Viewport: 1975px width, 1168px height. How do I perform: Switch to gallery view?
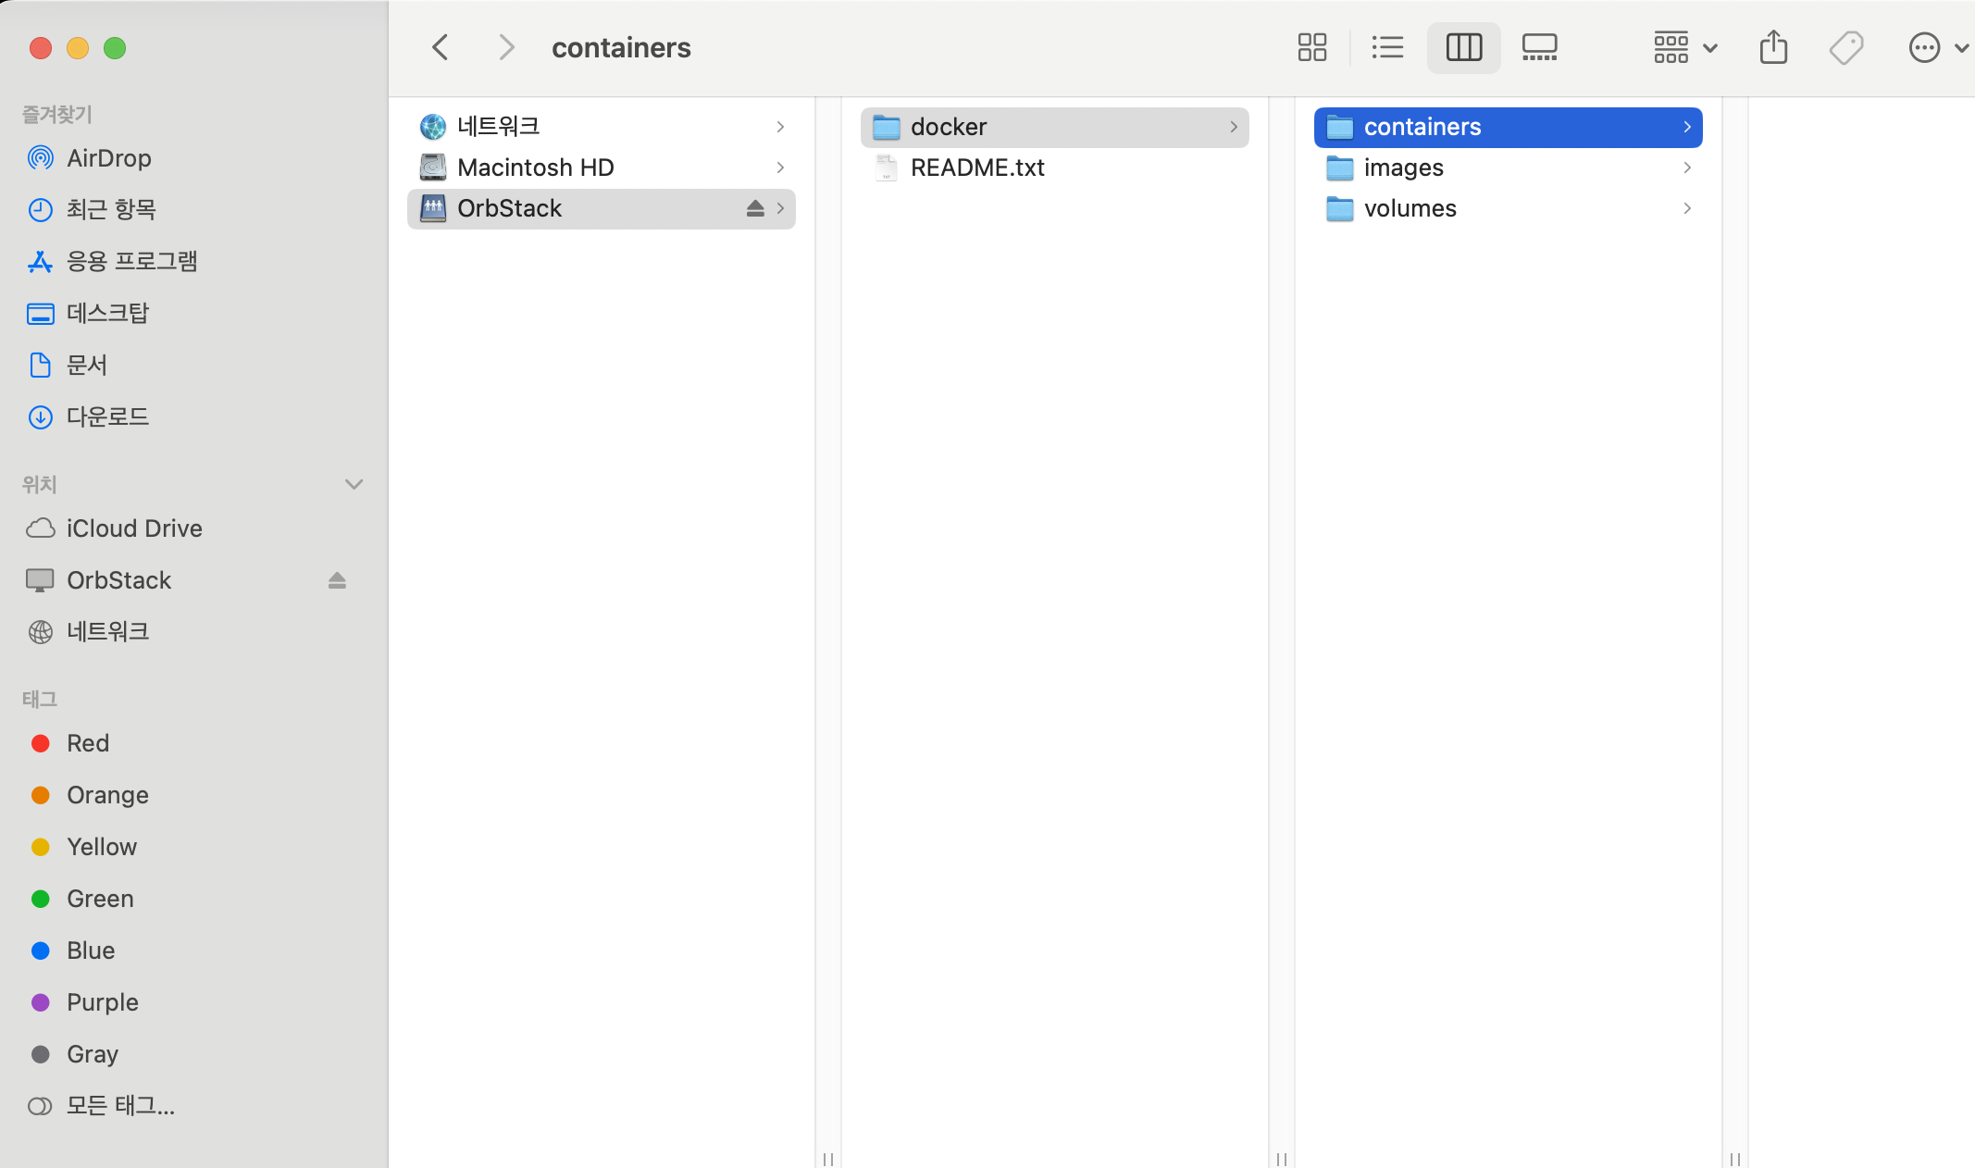pyautogui.click(x=1539, y=47)
